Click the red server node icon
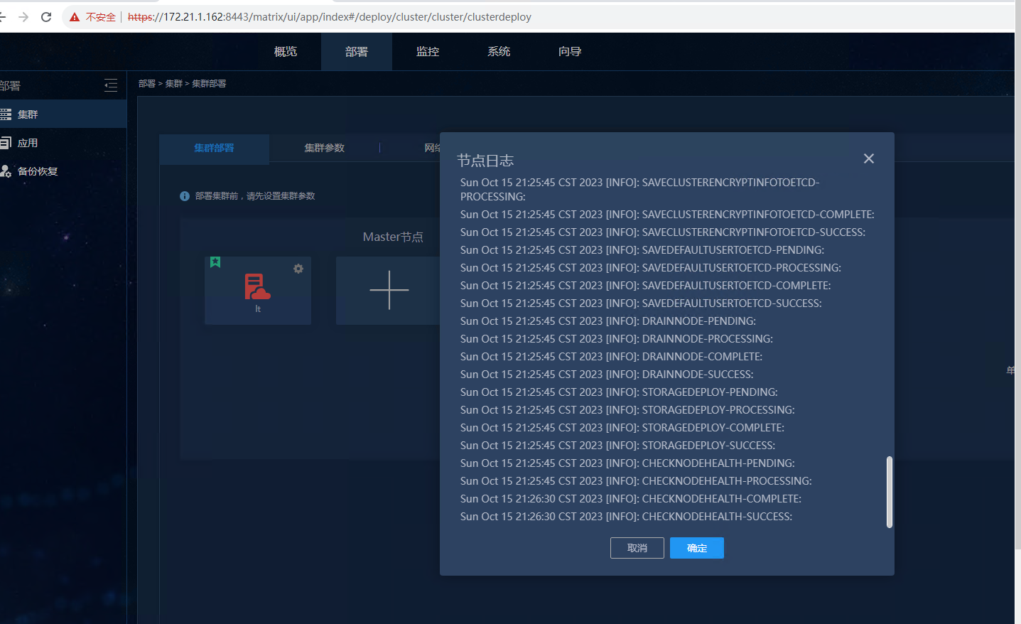This screenshot has width=1021, height=624. click(257, 286)
